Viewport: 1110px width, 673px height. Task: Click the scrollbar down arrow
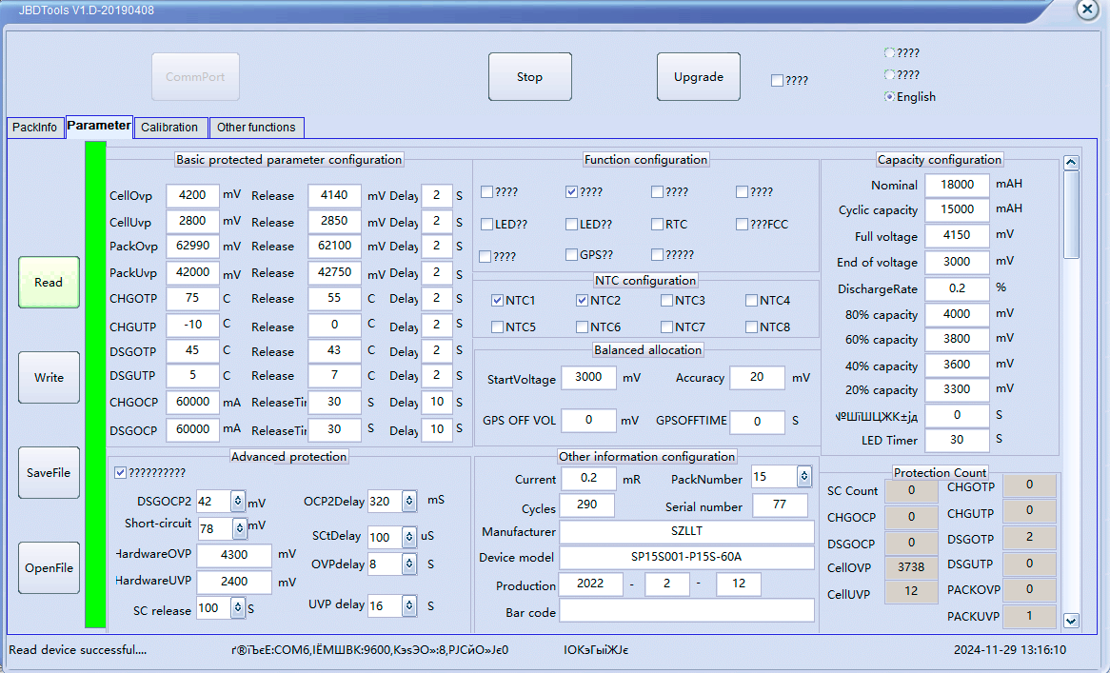[x=1071, y=621]
